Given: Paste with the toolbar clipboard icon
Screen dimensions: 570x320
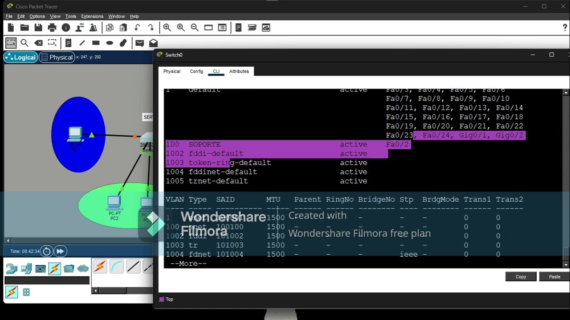Looking at the screenshot, I should click(123, 28).
